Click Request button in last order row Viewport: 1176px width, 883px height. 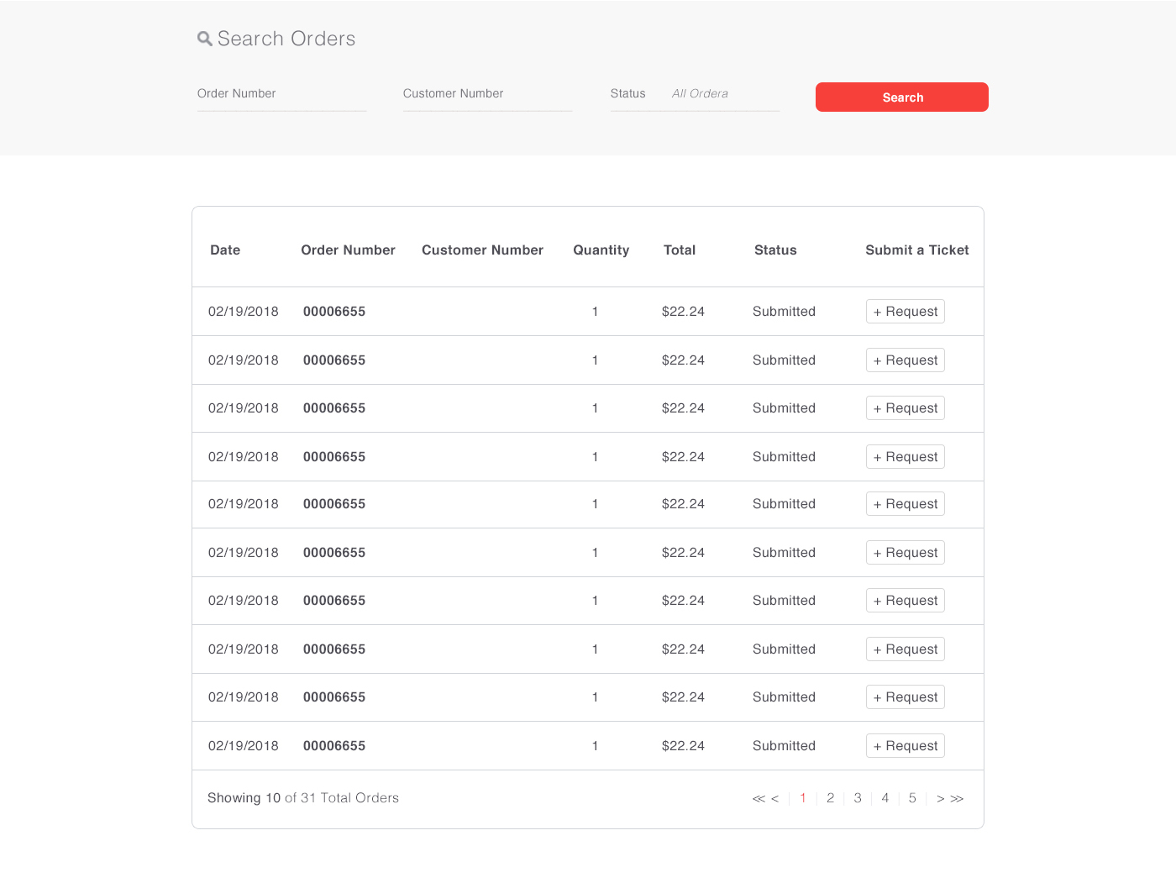(905, 746)
